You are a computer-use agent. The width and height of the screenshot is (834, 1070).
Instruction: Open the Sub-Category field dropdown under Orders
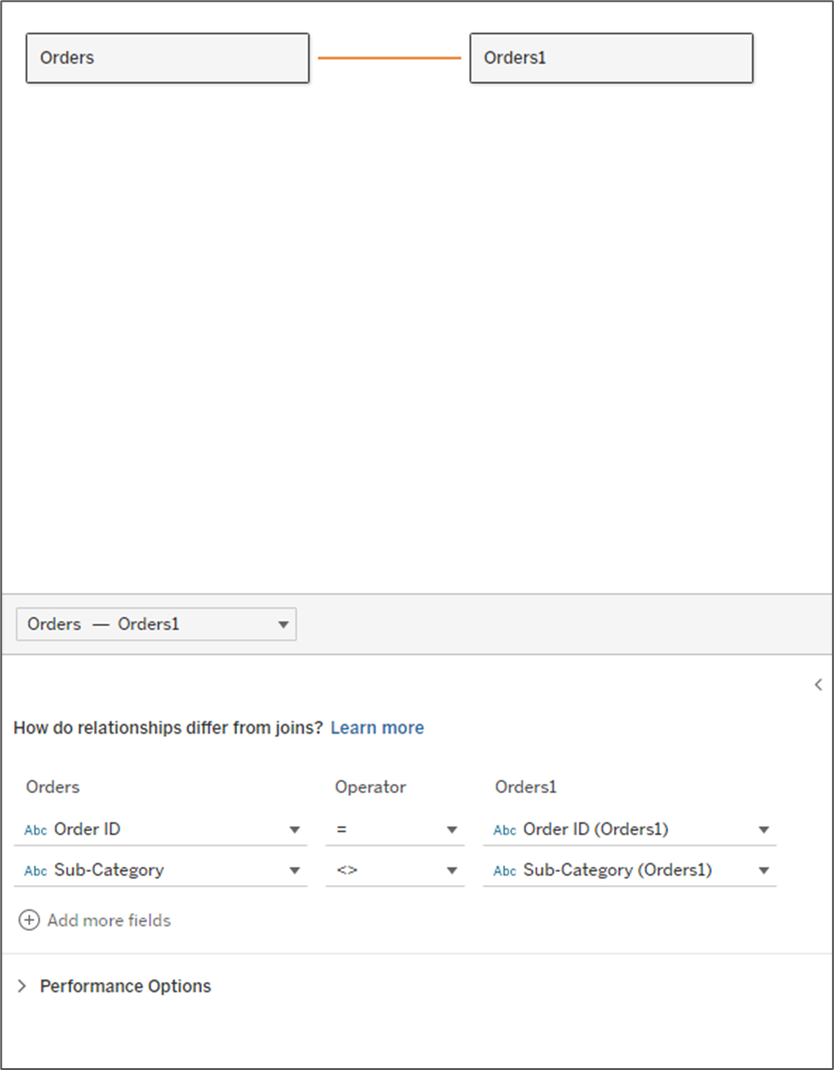point(160,870)
